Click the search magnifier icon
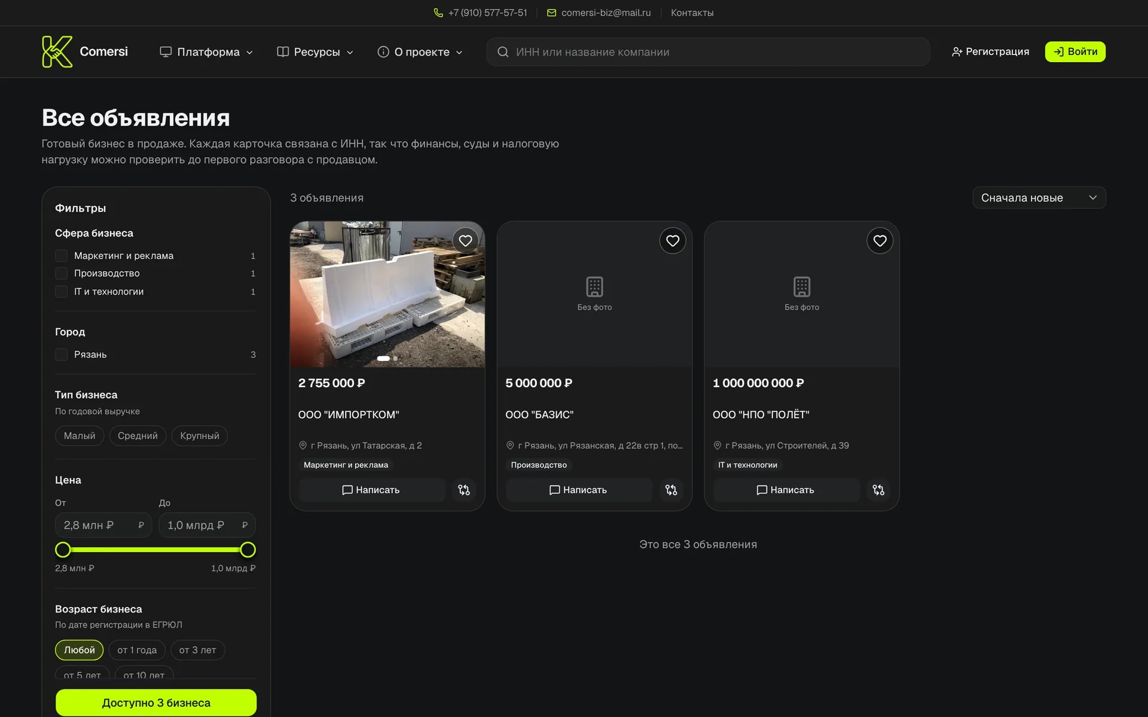Viewport: 1148px width, 717px height. [x=503, y=52]
